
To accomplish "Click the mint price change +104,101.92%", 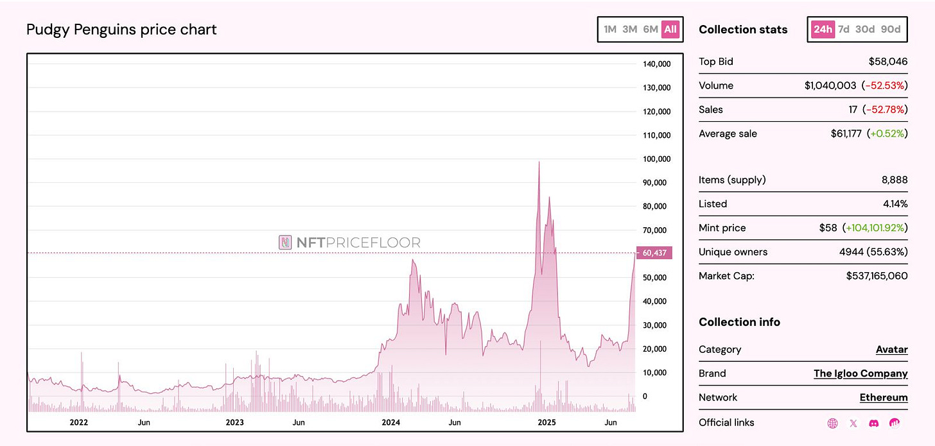I will point(875,228).
